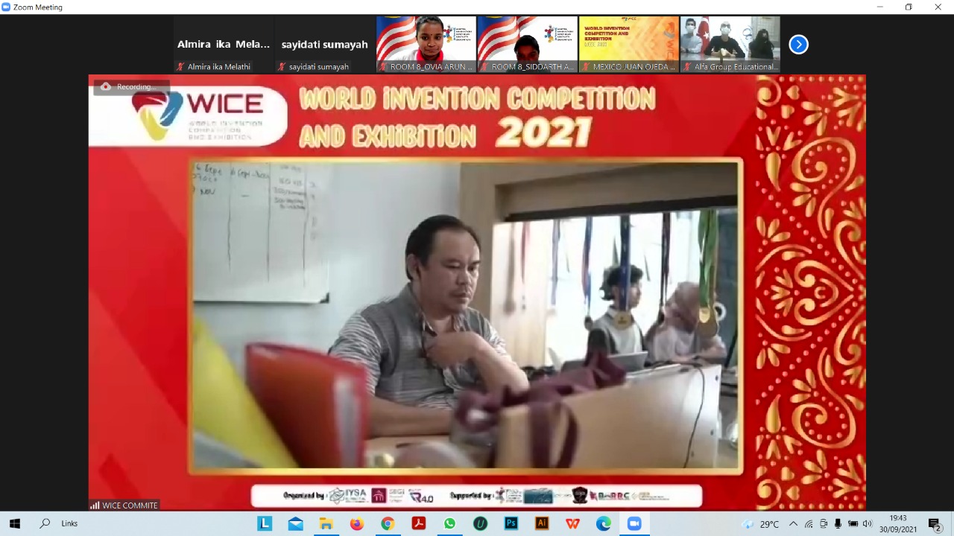Viewport: 954px width, 536px height.
Task: Show next page of participant thumbnails
Action: tap(798, 45)
